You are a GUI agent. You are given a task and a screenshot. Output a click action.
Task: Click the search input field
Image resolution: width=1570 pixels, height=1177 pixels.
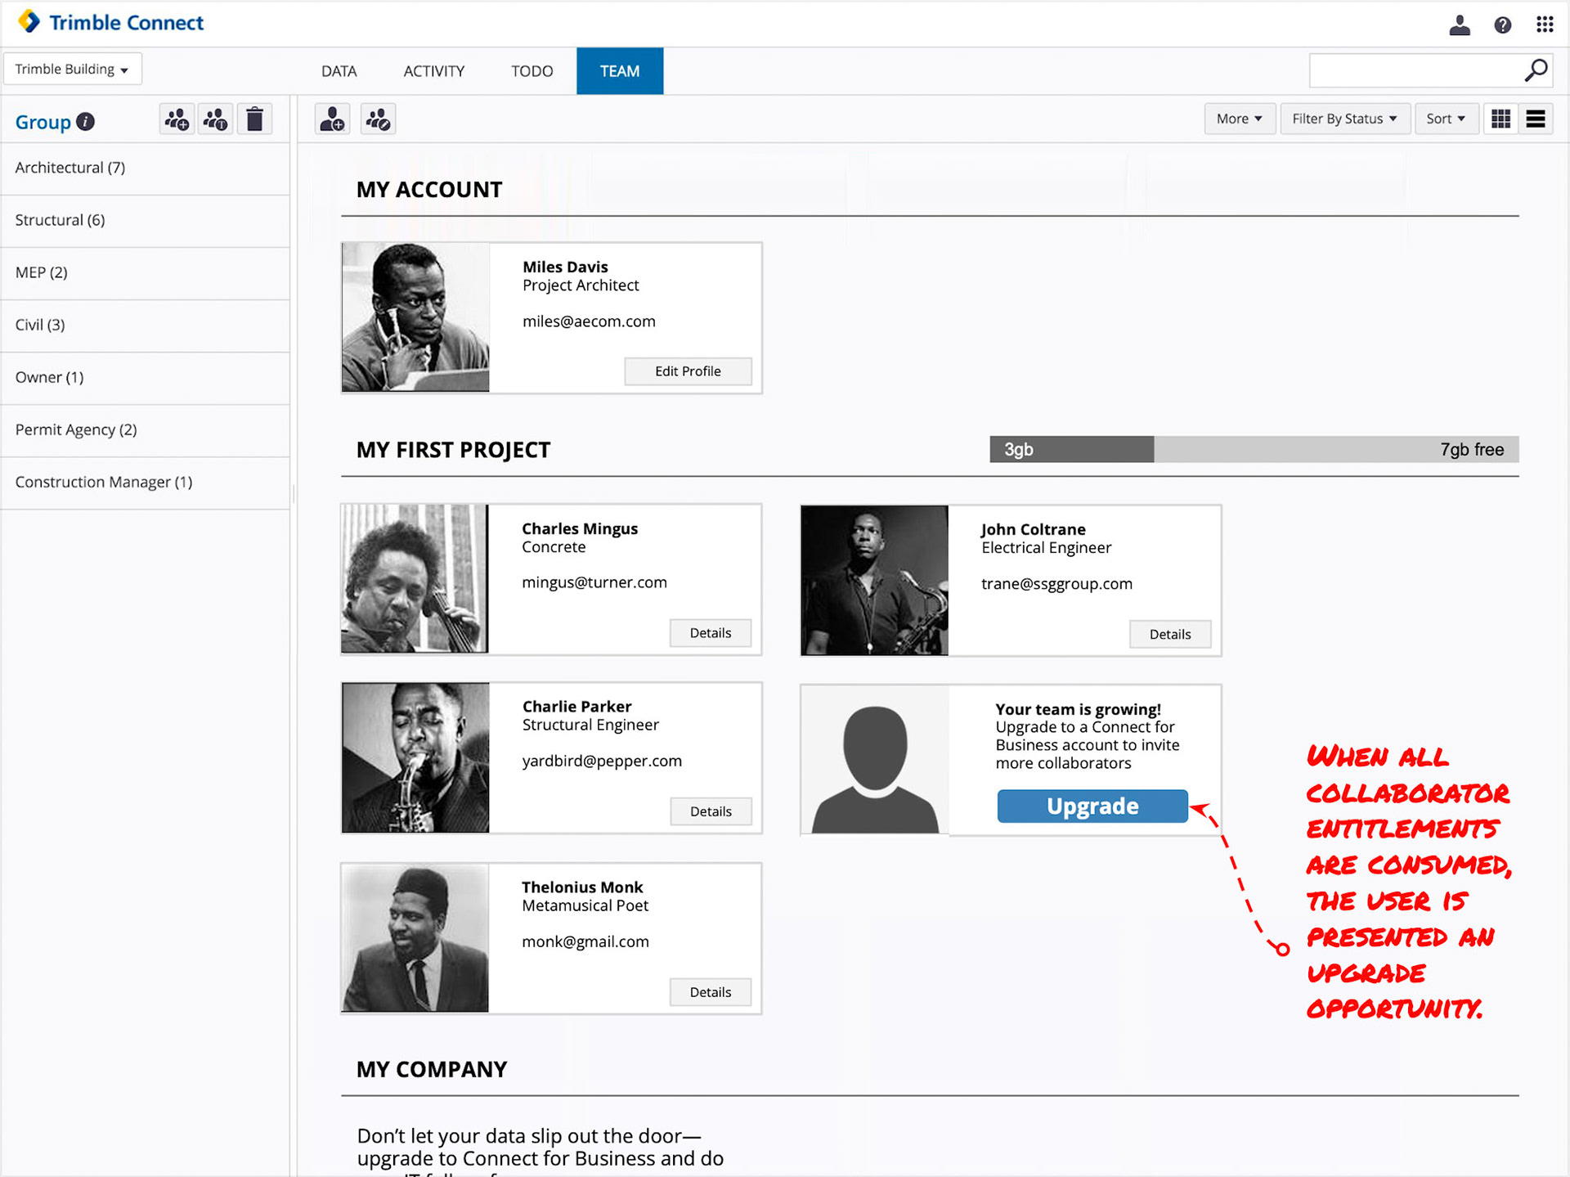[1415, 71]
